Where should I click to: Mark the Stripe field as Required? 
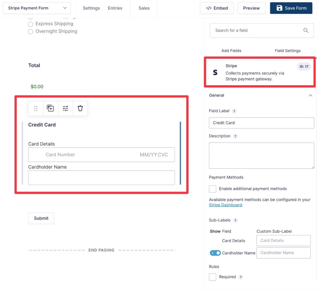tap(212, 277)
